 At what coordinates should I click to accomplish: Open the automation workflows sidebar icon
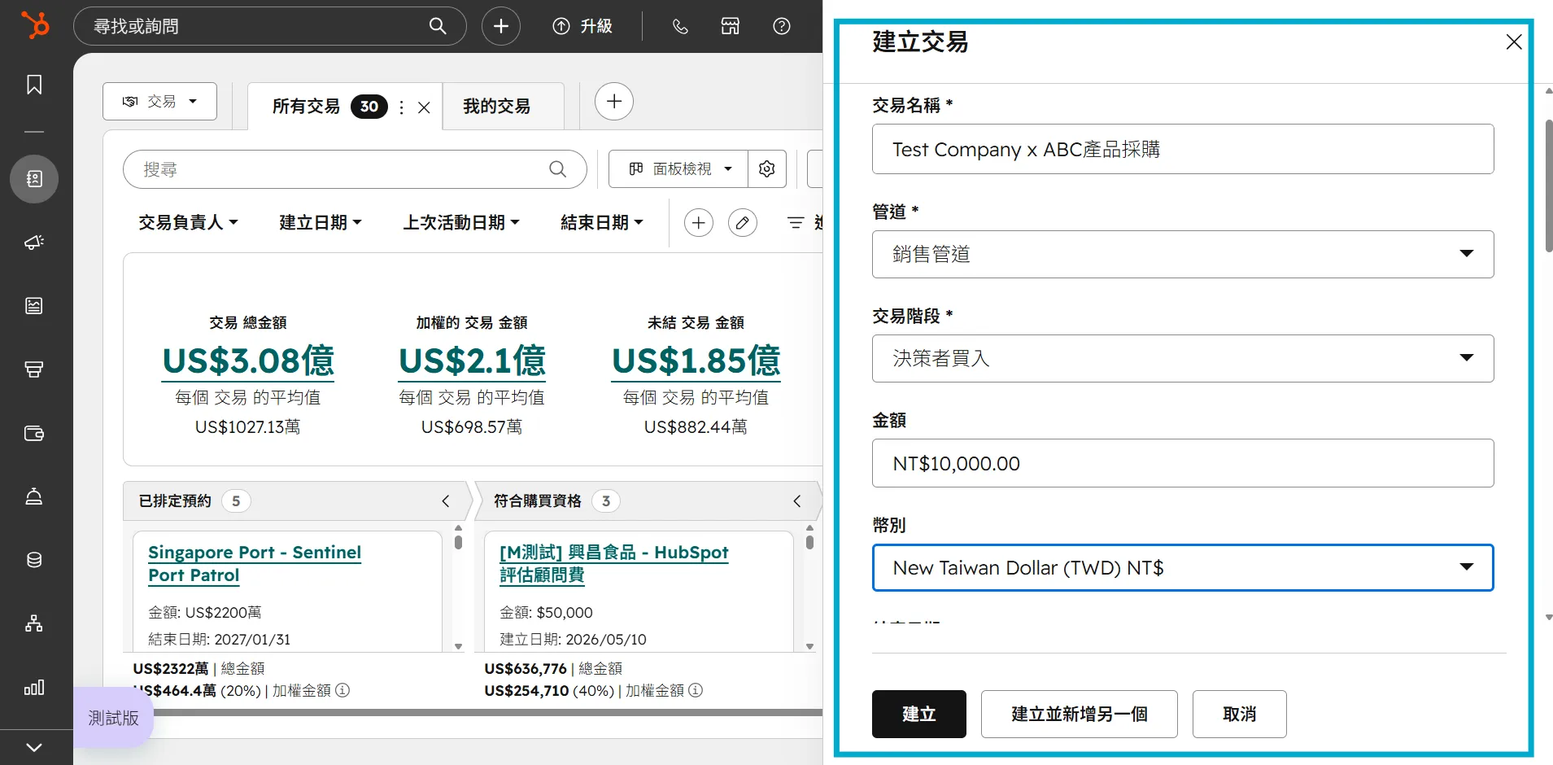pos(34,623)
